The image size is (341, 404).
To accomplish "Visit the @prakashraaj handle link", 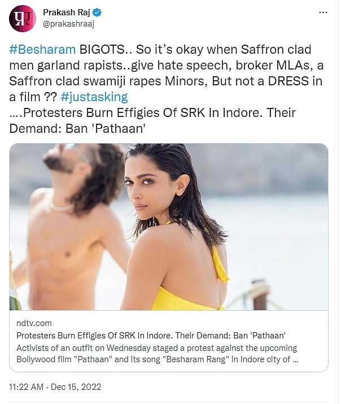I will click(69, 24).
